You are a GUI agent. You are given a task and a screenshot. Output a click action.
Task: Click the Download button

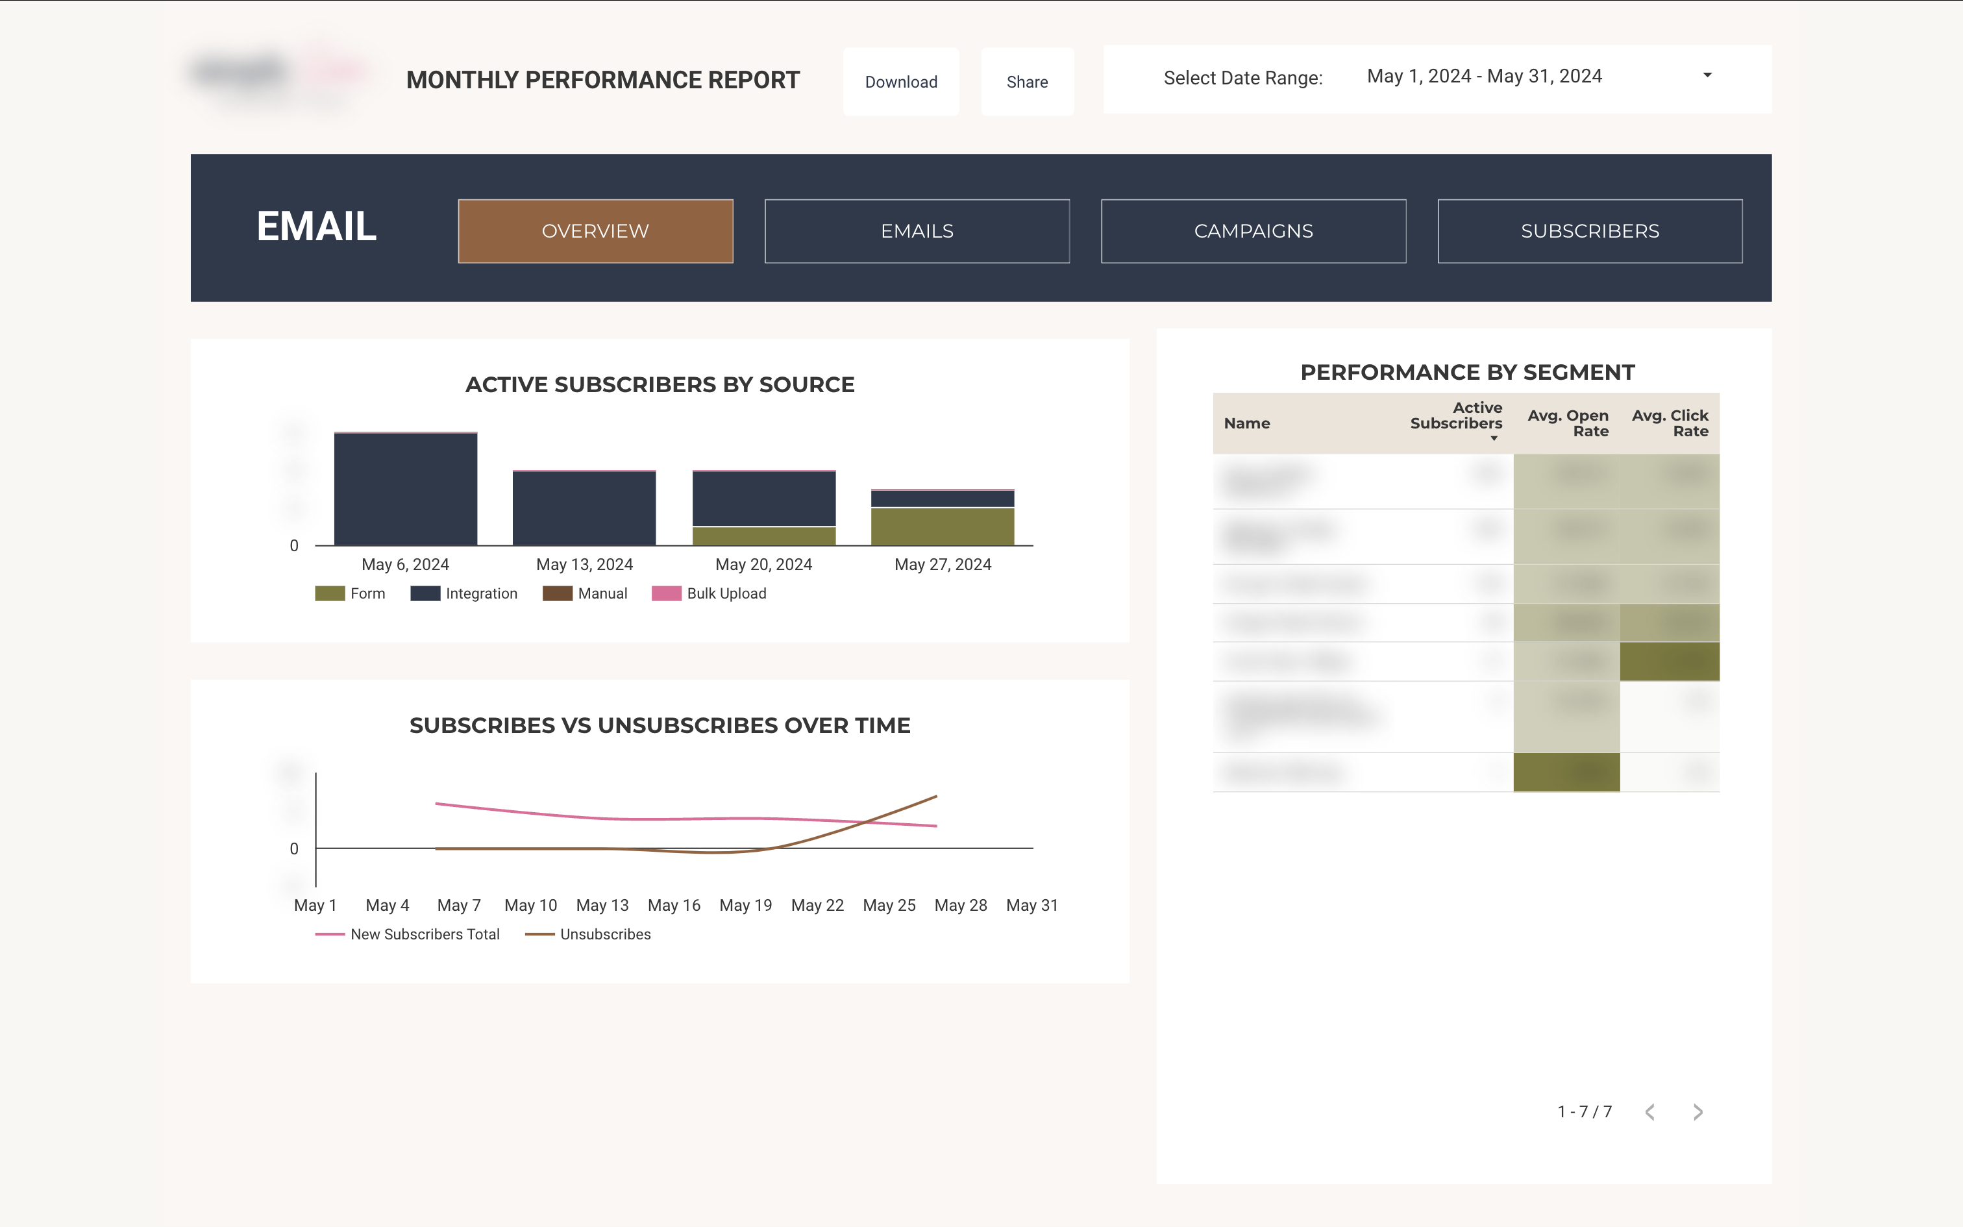(900, 81)
